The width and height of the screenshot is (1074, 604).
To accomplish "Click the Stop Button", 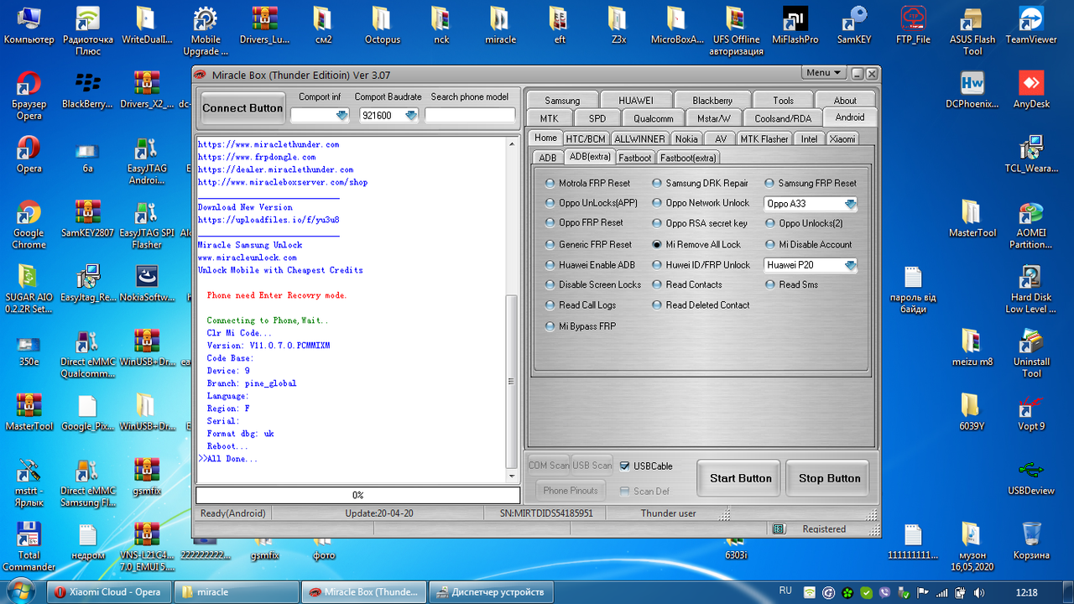I will tap(829, 478).
